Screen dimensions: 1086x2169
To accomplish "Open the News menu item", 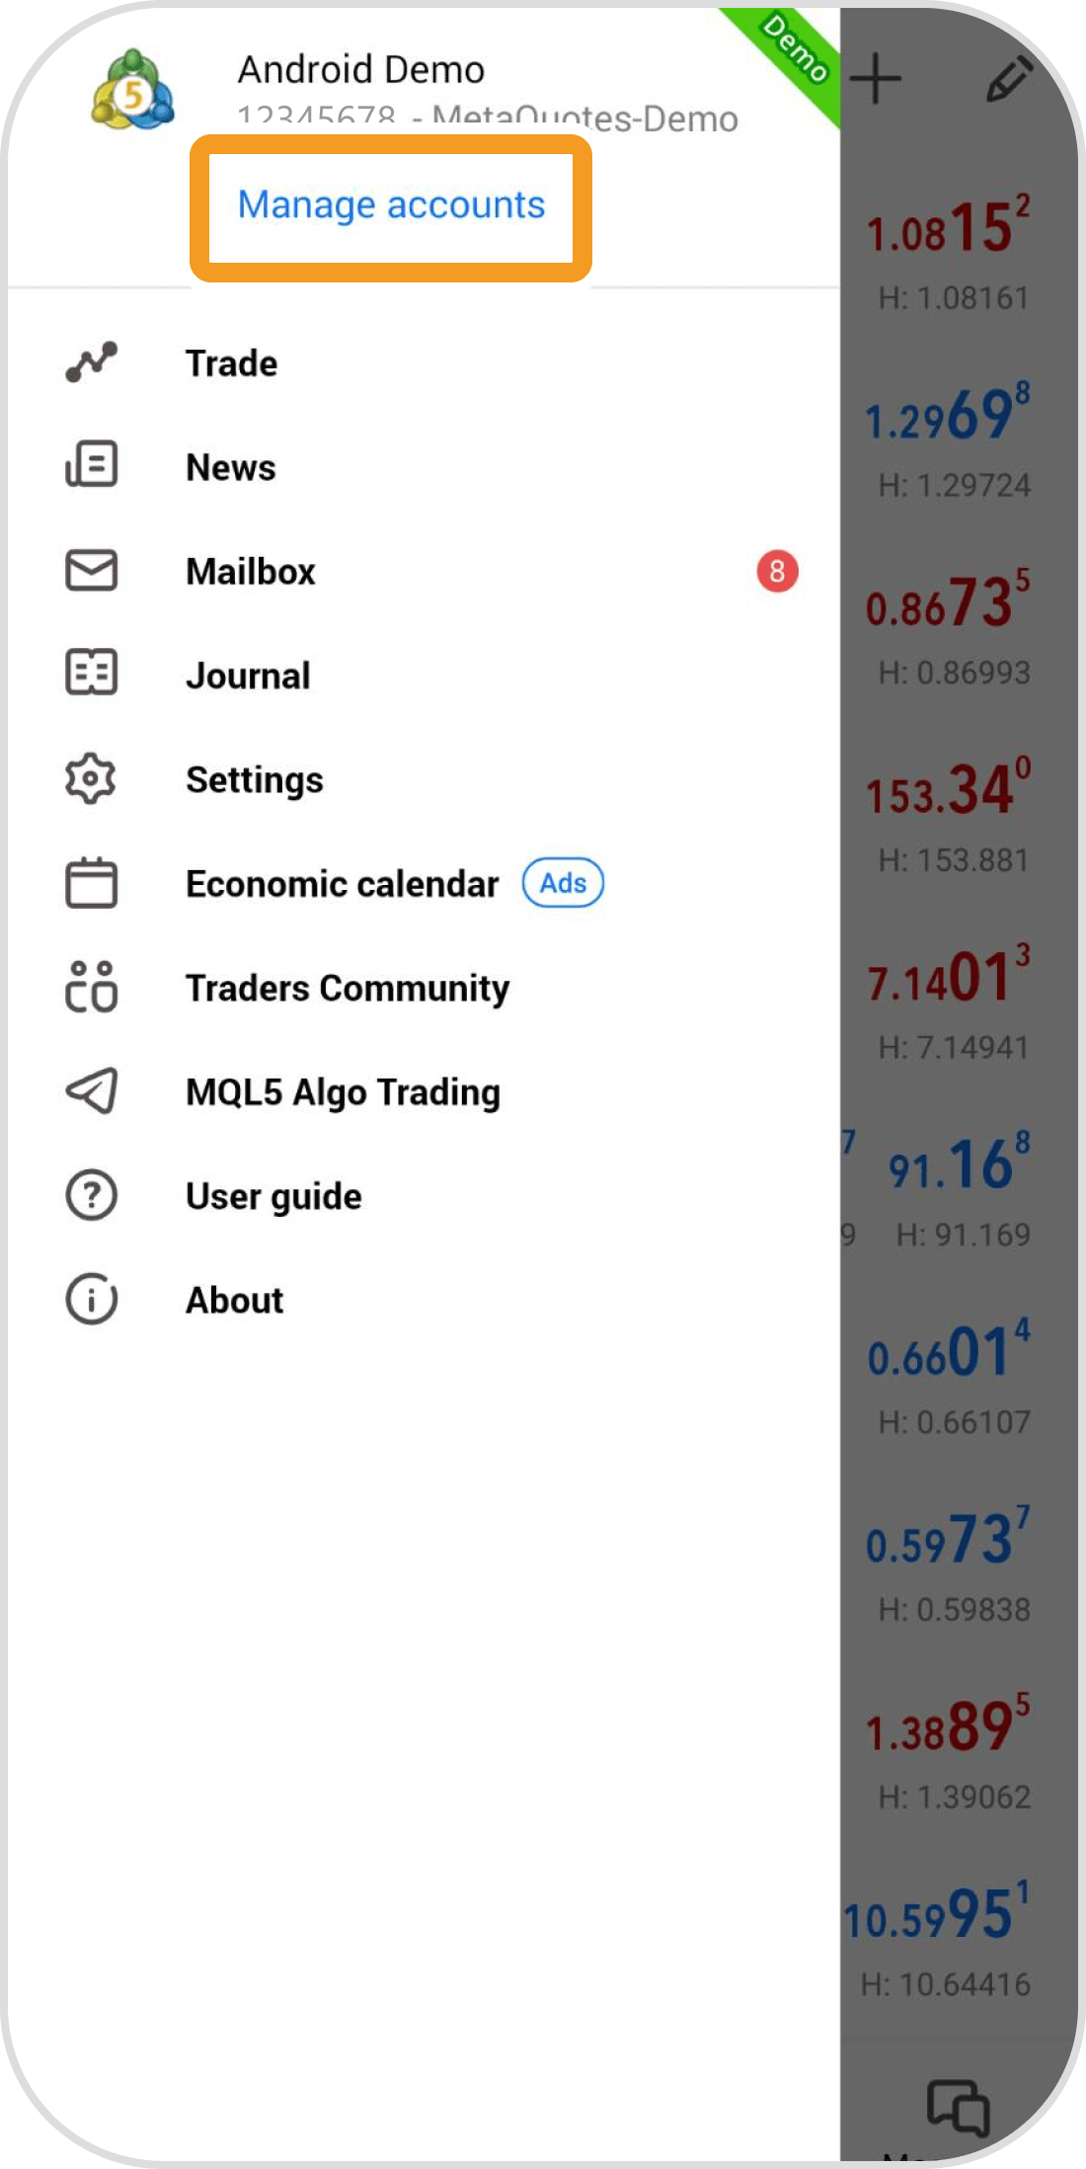I will (231, 467).
